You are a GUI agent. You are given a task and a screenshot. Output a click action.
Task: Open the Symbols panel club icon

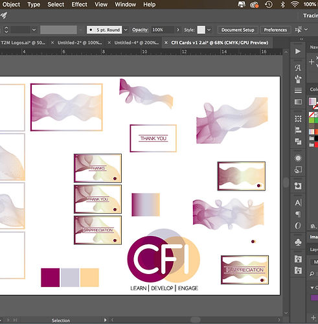(x=298, y=242)
